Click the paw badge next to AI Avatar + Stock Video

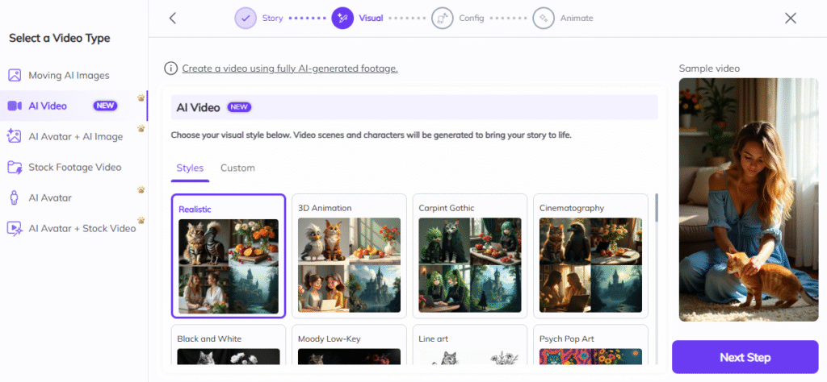click(x=141, y=221)
